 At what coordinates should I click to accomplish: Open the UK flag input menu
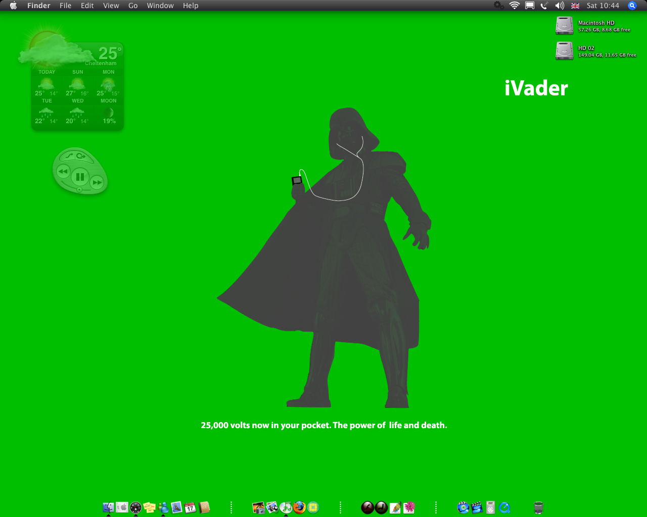pos(575,6)
